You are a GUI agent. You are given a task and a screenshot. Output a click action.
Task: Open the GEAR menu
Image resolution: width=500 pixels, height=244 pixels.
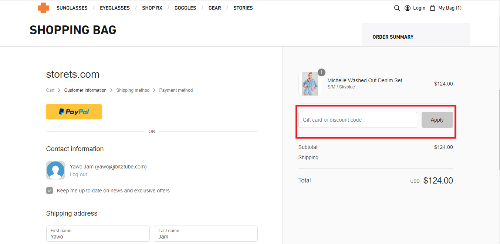point(215,8)
